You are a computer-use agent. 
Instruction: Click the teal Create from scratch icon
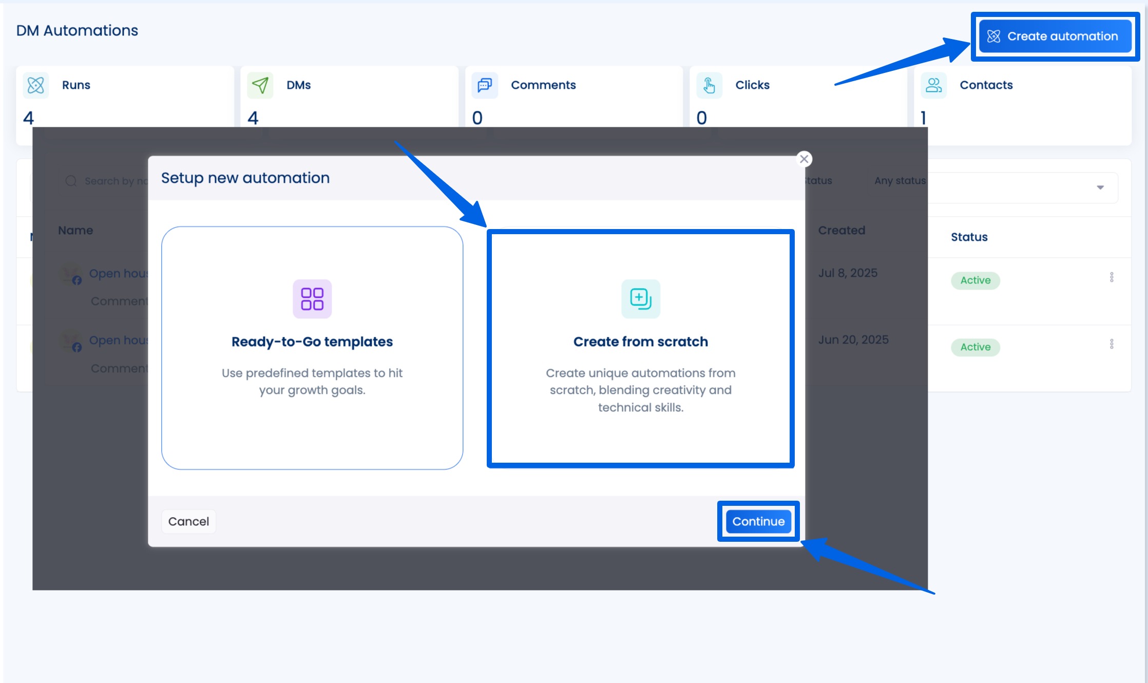[640, 299]
